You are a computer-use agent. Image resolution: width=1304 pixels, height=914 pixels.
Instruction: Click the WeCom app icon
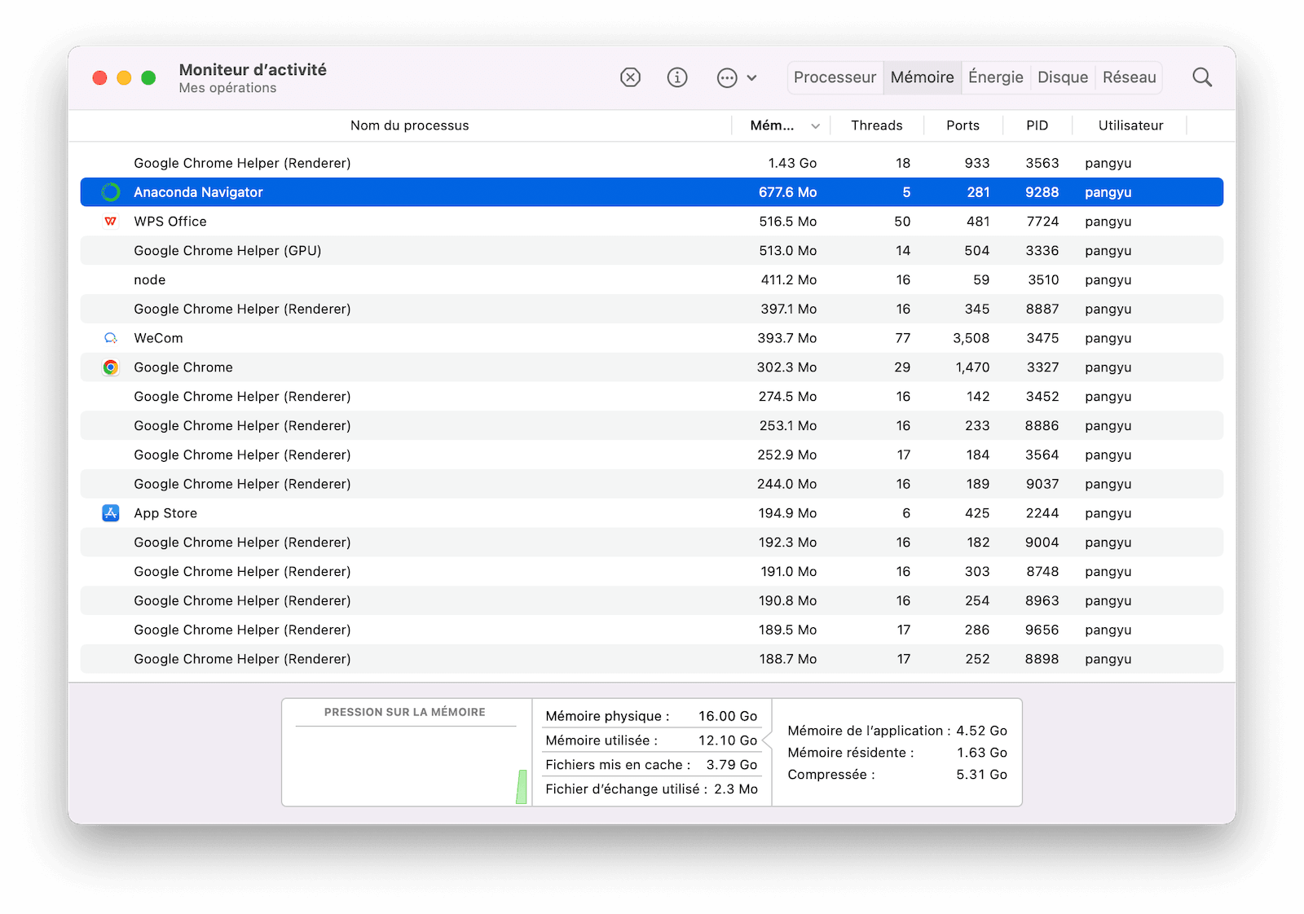[111, 338]
